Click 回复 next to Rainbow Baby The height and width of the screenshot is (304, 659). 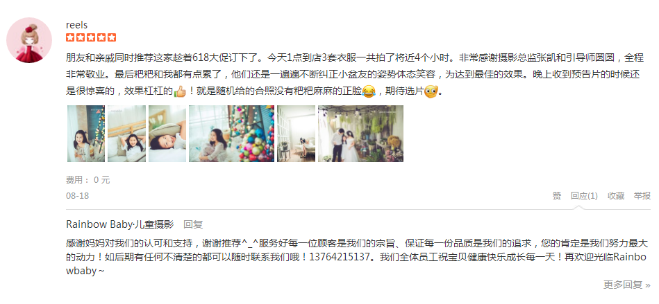(x=193, y=224)
